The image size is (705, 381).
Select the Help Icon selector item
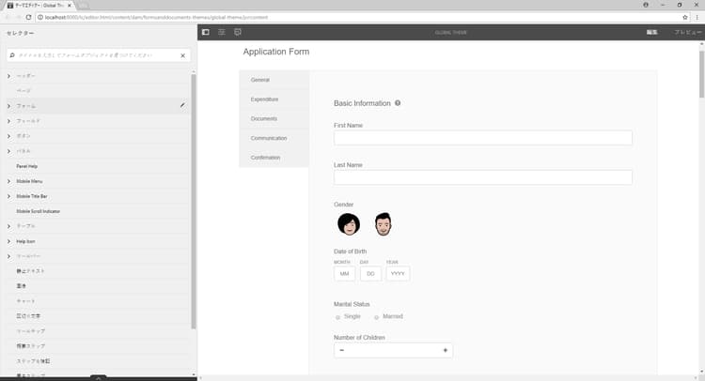(x=25, y=241)
